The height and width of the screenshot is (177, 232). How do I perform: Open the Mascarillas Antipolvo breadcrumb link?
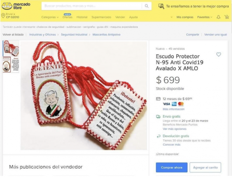(106, 35)
